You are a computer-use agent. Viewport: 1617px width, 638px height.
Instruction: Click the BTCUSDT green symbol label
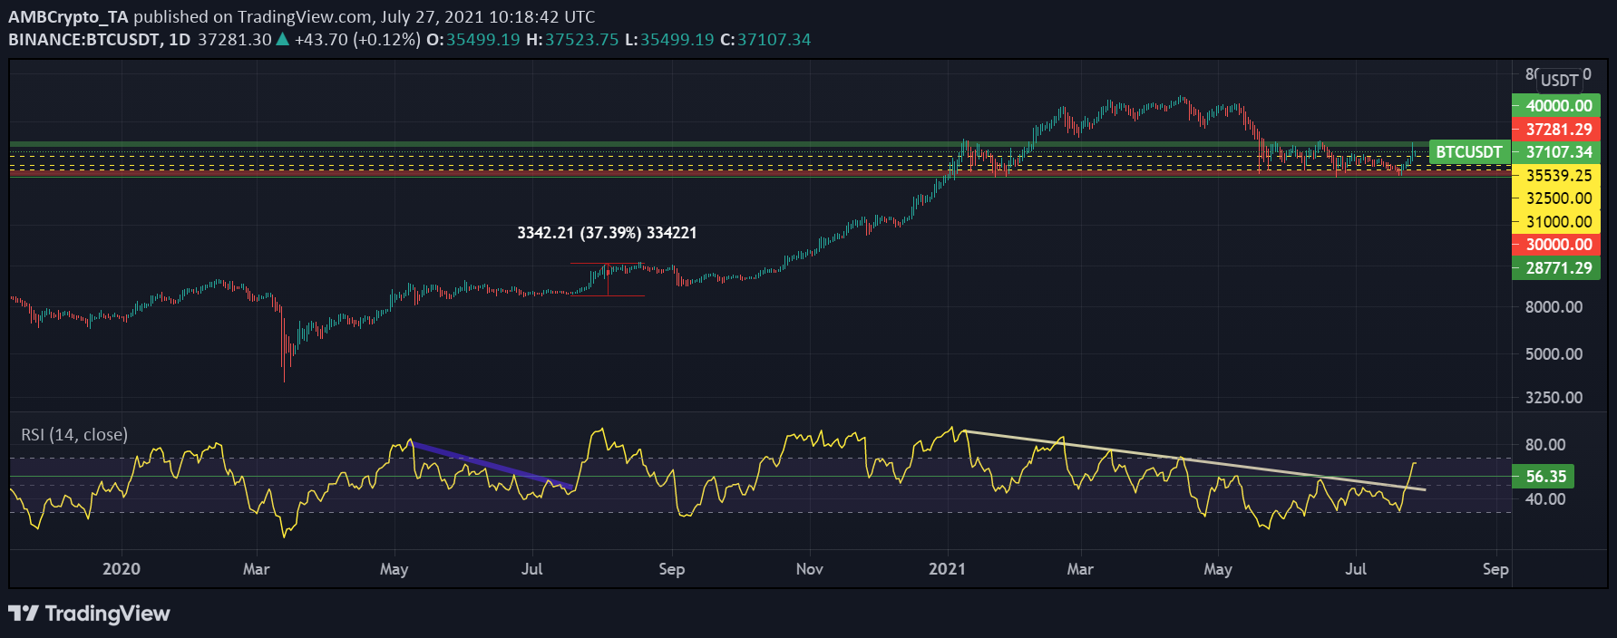(1469, 152)
